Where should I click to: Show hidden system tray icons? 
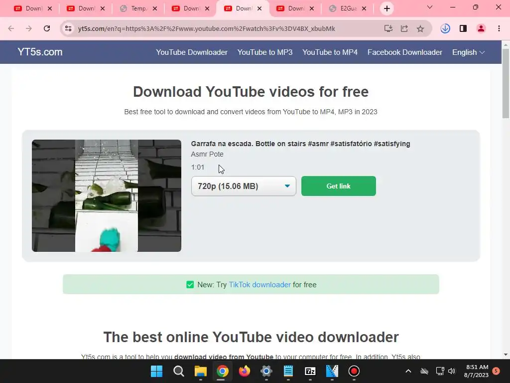[408, 371]
